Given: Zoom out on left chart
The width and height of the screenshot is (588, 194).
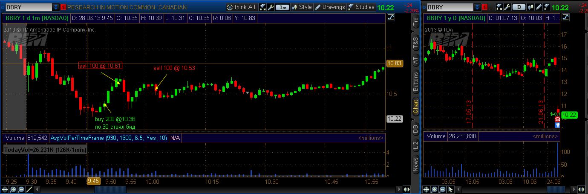Looking at the screenshot, I should (x=21, y=189).
